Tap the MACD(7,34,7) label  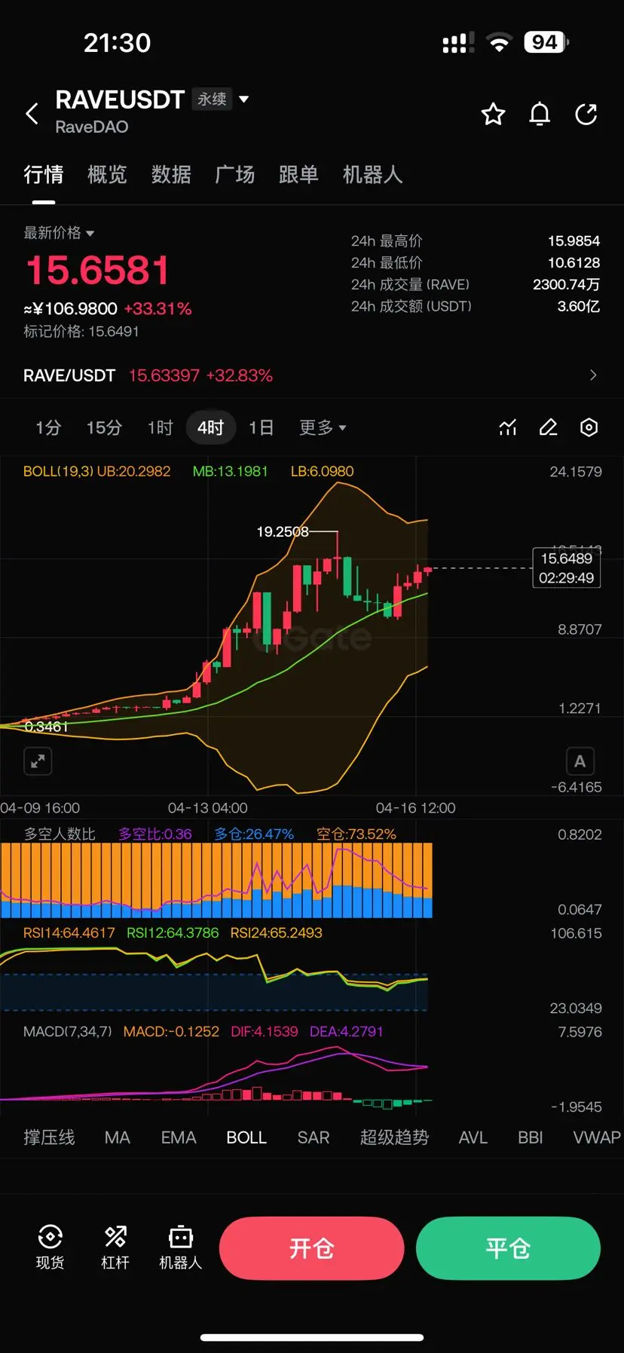click(68, 1031)
